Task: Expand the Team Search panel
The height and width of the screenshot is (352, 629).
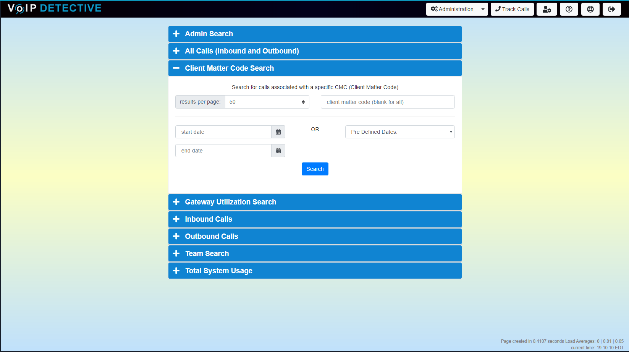Action: [x=207, y=254]
